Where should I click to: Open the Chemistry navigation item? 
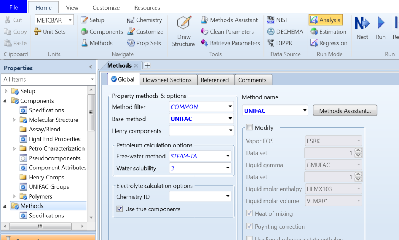(144, 20)
